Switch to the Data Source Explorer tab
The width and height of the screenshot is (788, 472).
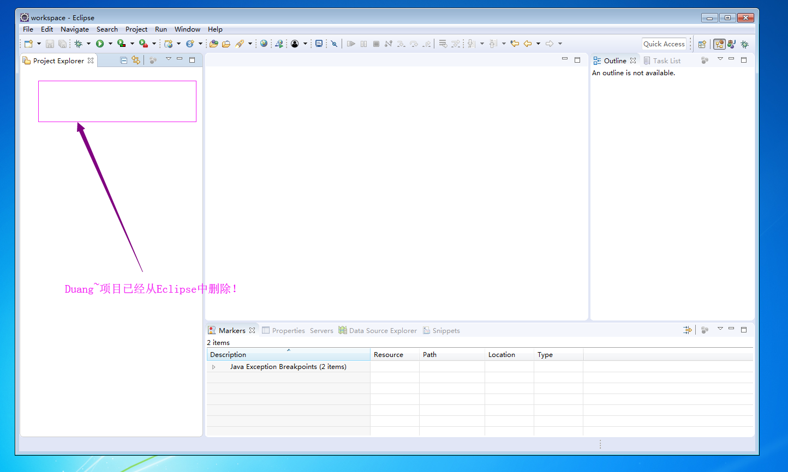click(377, 331)
